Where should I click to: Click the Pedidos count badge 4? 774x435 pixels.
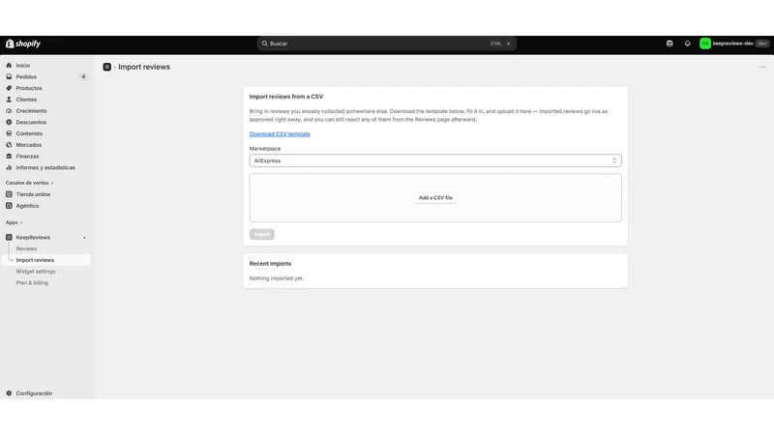[83, 76]
